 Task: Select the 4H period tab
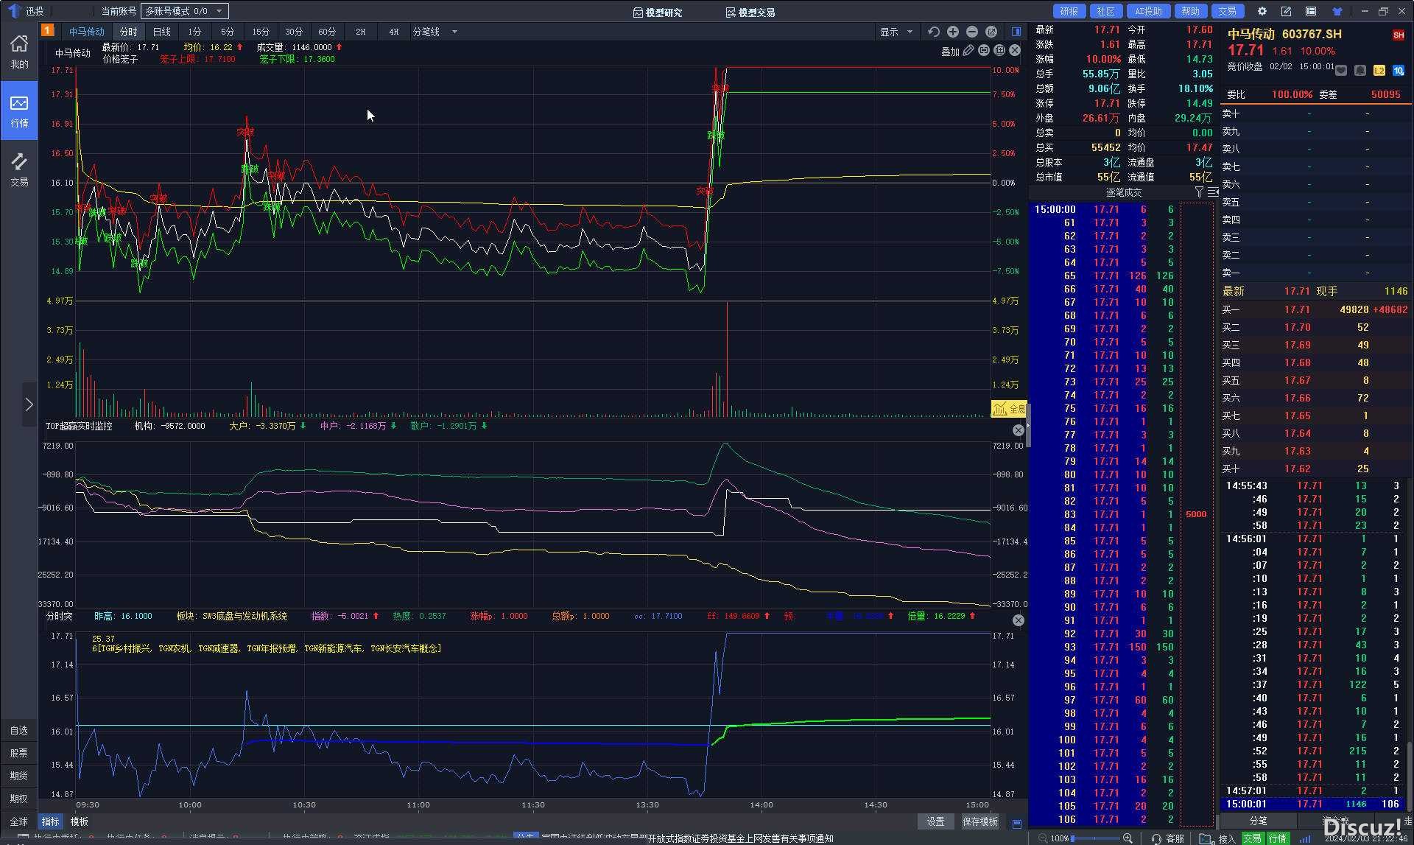point(393,32)
